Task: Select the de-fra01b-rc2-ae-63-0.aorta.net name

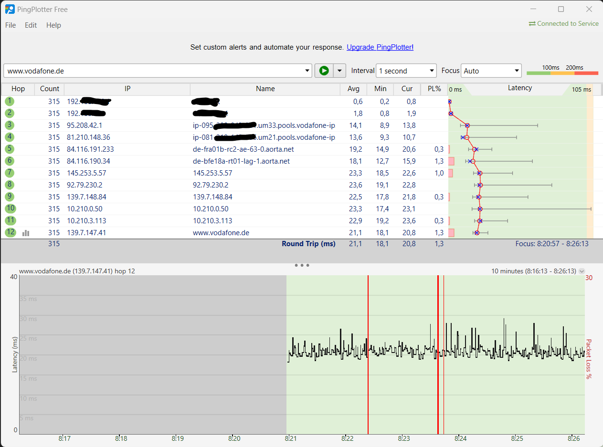Action: click(x=243, y=149)
